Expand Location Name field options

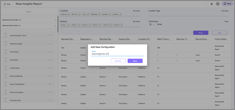click(50, 68)
